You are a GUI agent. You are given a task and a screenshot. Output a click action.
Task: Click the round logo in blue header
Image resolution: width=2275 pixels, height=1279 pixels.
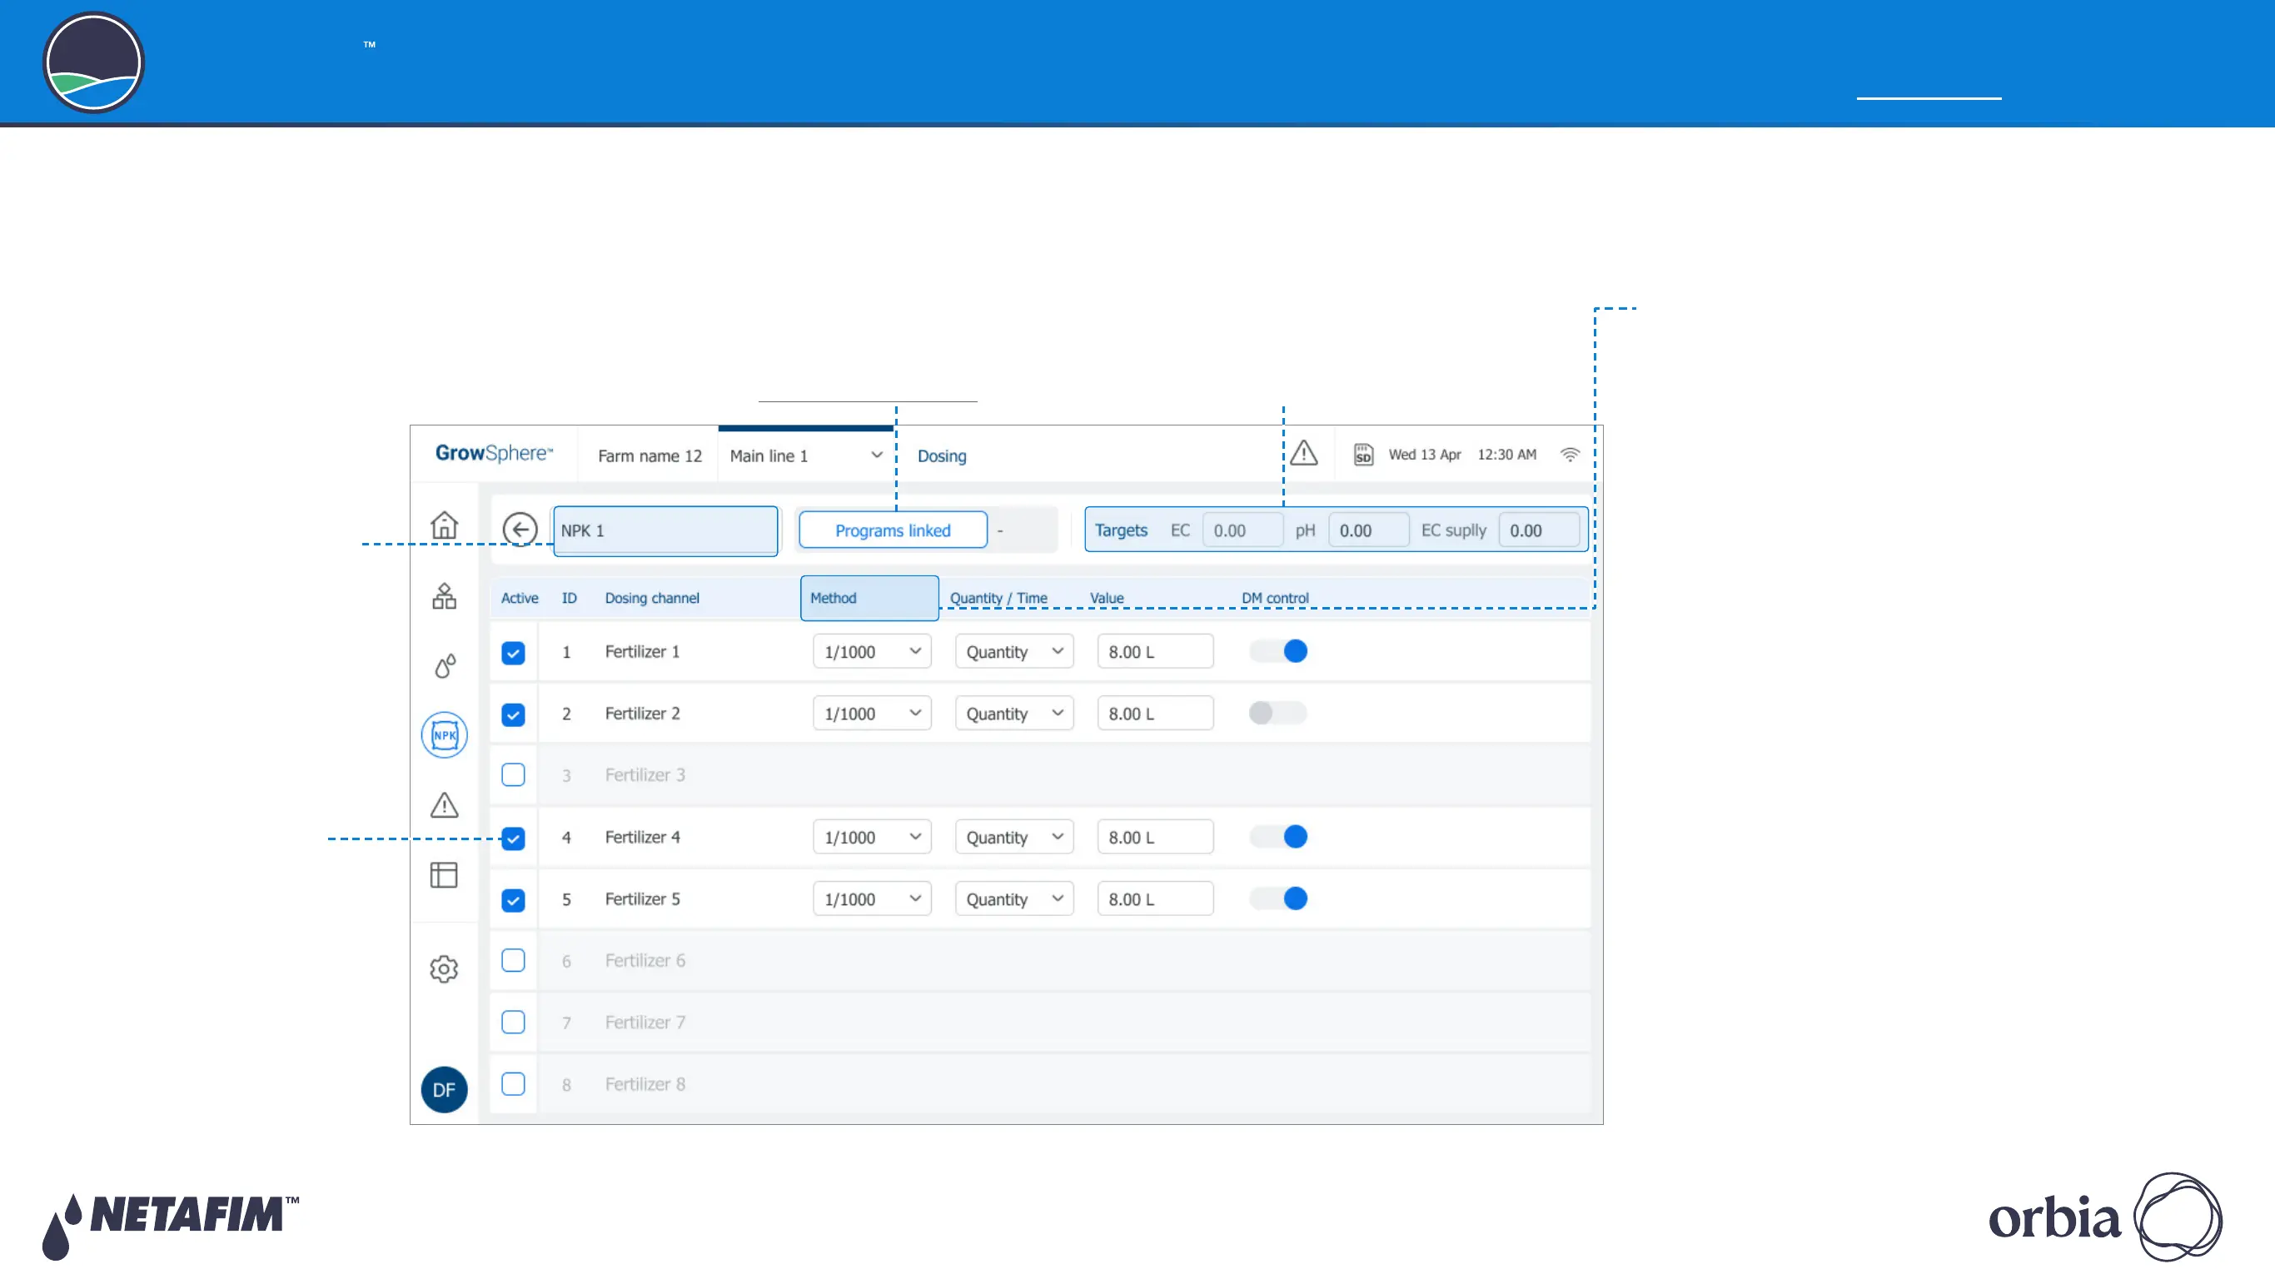click(x=93, y=62)
